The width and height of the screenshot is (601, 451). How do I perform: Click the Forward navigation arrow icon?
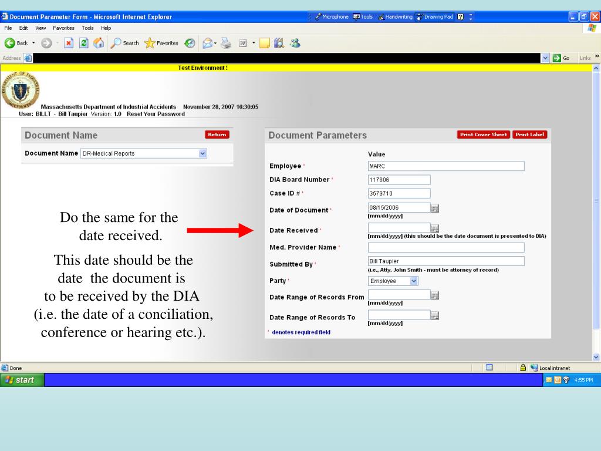[46, 43]
